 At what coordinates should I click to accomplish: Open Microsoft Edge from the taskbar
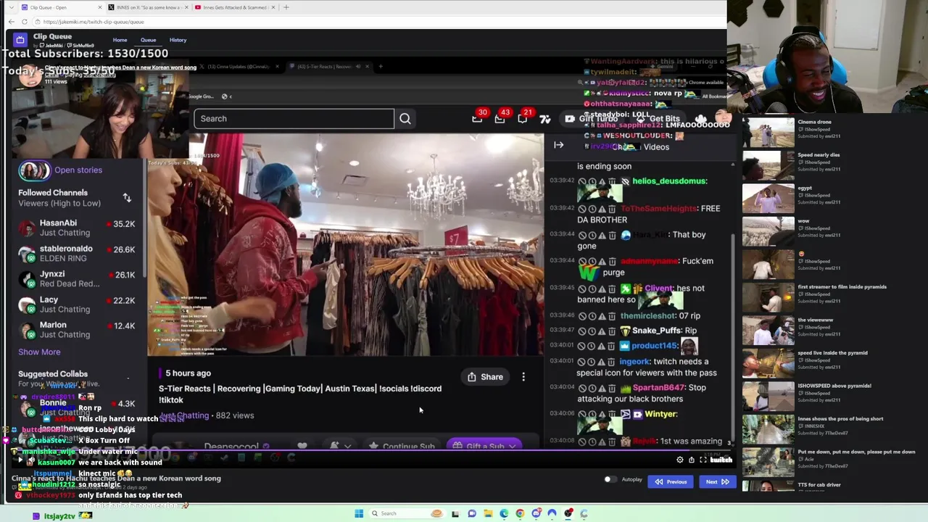[504, 513]
